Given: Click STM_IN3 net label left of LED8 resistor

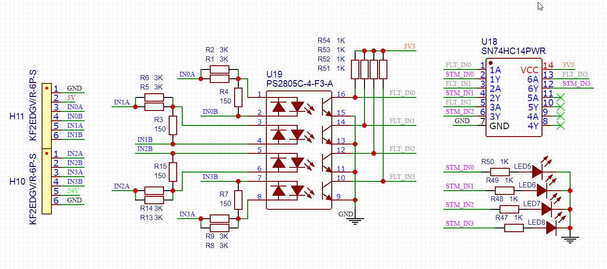Looking at the screenshot, I should tap(460, 223).
